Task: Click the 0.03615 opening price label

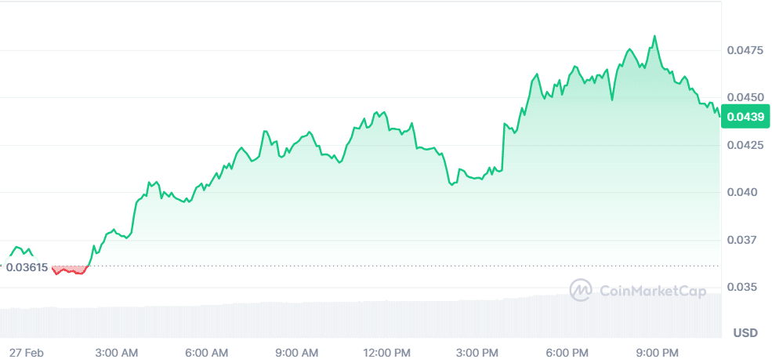Action: [26, 267]
